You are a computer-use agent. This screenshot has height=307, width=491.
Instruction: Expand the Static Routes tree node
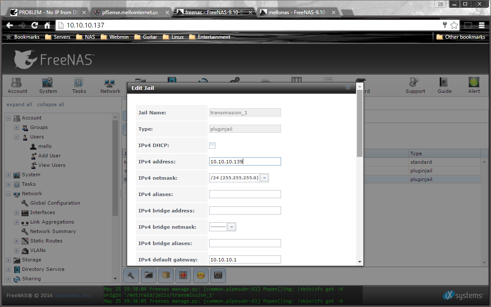point(16,241)
